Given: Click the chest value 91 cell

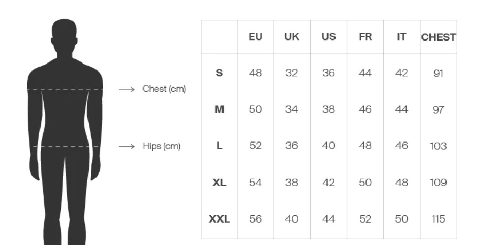Looking at the screenshot, I should point(438,74).
